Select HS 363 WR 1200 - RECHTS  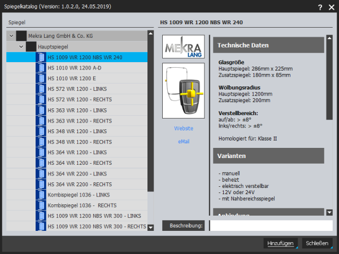pos(77,121)
